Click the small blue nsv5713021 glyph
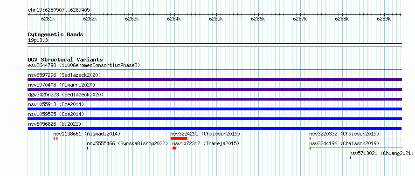415x176 pixels. click(x=350, y=158)
